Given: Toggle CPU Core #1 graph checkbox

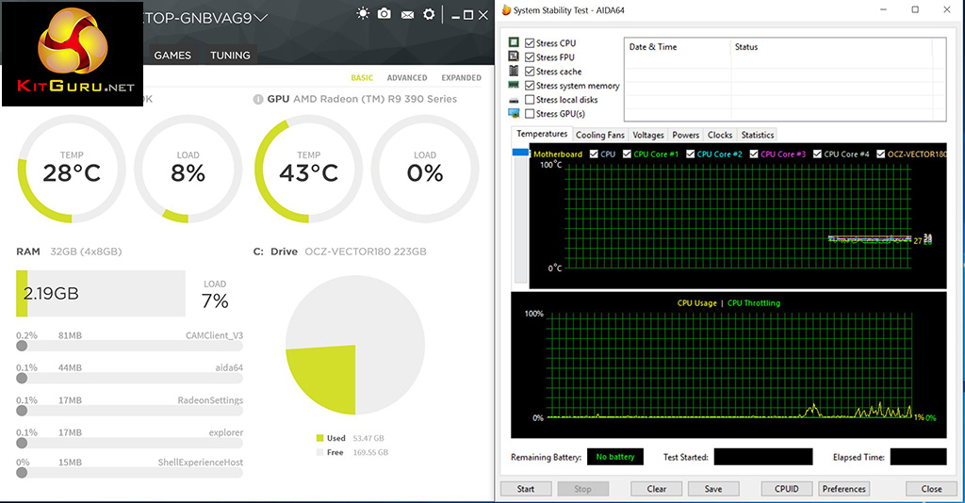Looking at the screenshot, I should pyautogui.click(x=627, y=154).
